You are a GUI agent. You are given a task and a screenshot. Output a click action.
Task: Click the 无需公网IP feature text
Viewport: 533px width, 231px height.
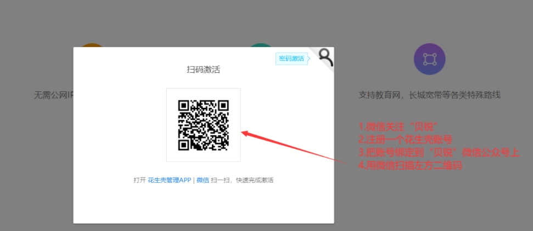click(x=53, y=95)
